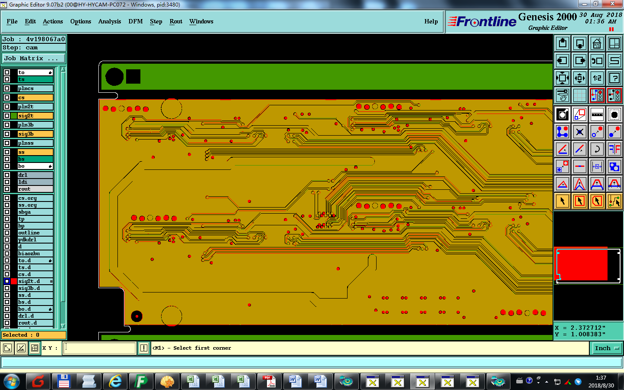Viewport: 624px width, 390px height.
Task: Click the blue connected nodes net icon
Action: pos(562,132)
